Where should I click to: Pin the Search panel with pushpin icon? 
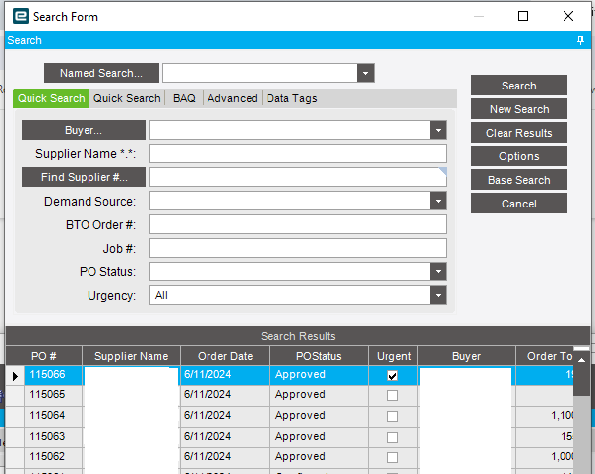click(x=580, y=40)
